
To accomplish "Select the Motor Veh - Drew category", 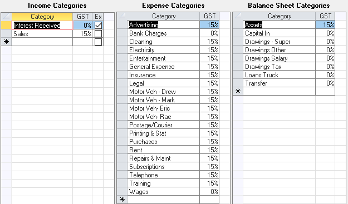I will [x=164, y=92].
